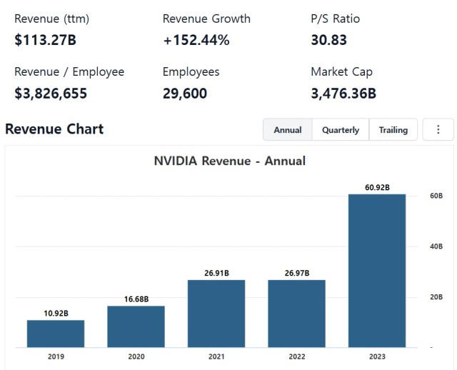
Task: Click the 2019 revenue bar
Action: (56, 334)
